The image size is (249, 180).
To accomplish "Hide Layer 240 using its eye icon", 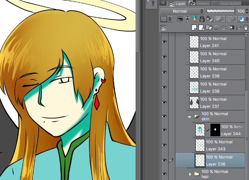I will (x=164, y=57).
